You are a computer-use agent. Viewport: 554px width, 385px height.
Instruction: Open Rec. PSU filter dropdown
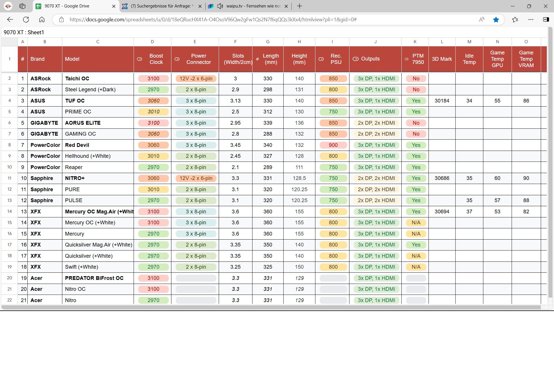pos(321,59)
